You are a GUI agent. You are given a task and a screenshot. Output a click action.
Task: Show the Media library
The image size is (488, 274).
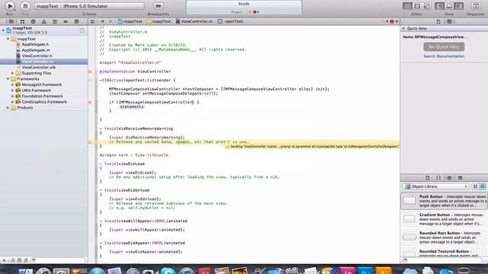[460, 177]
